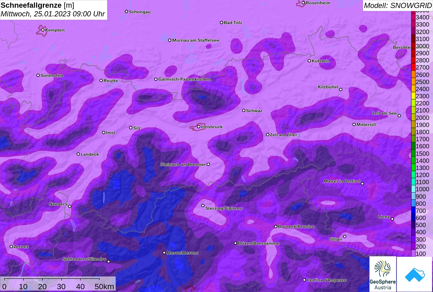
Task: Click the 1500 legend value label
Action: (422, 154)
